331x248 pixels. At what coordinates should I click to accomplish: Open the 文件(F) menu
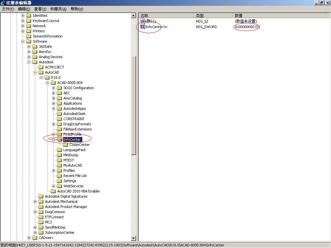8,9
